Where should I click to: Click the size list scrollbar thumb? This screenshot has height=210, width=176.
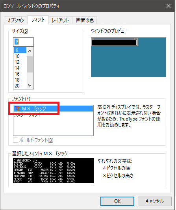point(30,65)
